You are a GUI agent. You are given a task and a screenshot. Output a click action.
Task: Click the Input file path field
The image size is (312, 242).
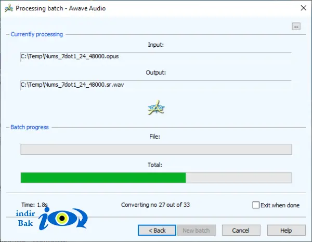(x=156, y=57)
